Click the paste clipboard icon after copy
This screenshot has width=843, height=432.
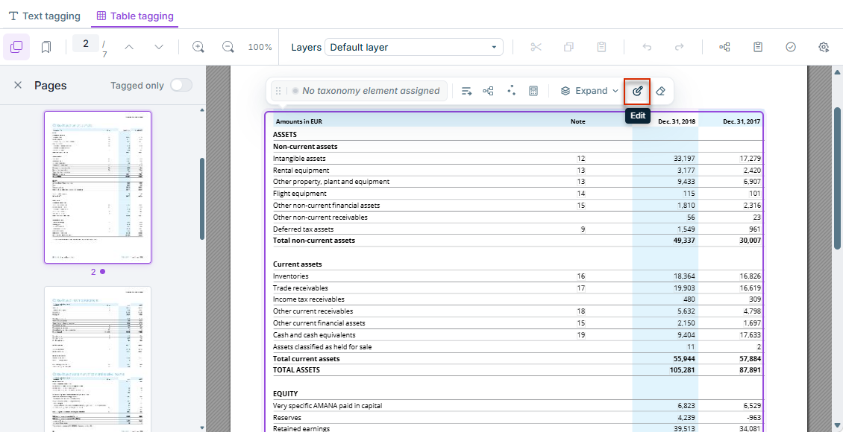pos(601,47)
